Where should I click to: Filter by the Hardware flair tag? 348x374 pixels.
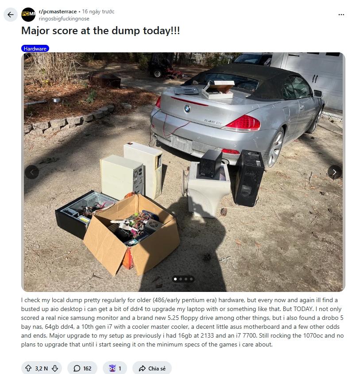[x=35, y=49]
